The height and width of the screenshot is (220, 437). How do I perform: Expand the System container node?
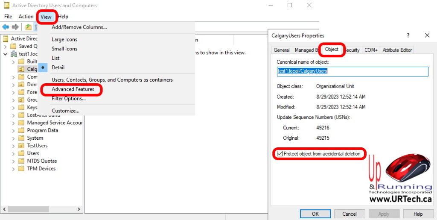coord(13,138)
